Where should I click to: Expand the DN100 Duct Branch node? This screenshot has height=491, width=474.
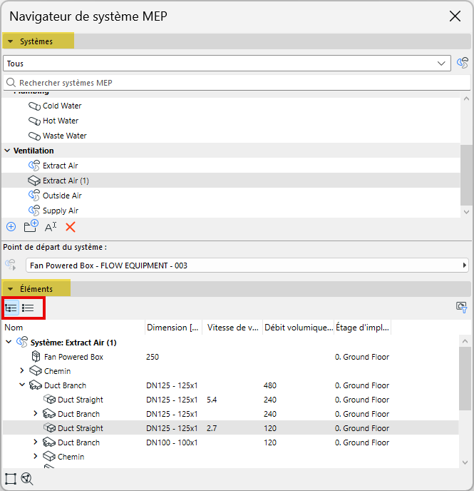[x=36, y=442]
